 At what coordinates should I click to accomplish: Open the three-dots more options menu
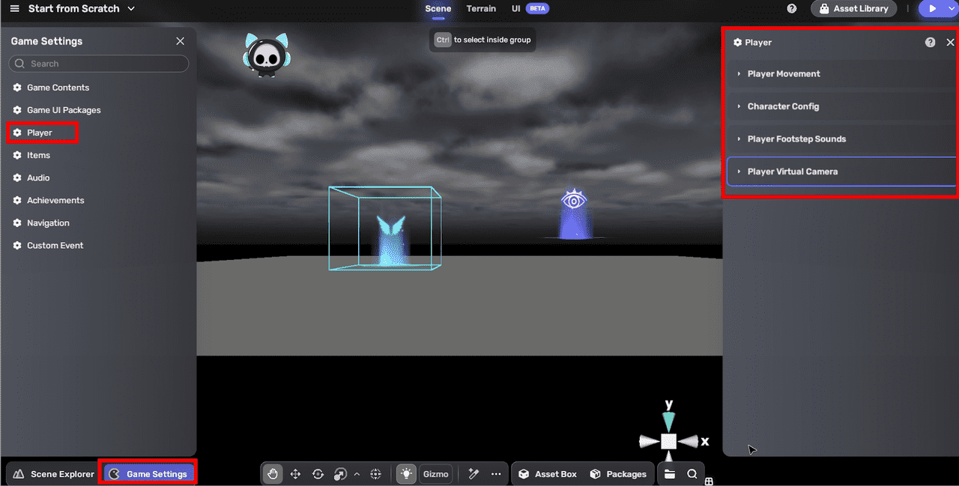click(496, 474)
